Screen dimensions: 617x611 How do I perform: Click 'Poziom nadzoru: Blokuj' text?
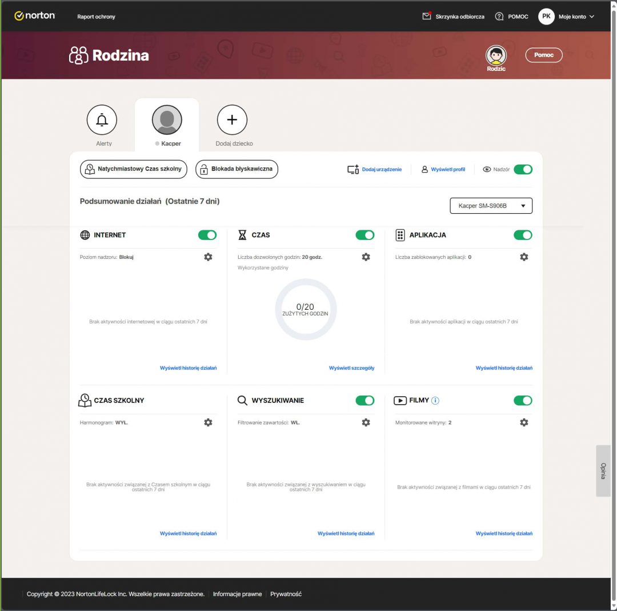(x=107, y=257)
